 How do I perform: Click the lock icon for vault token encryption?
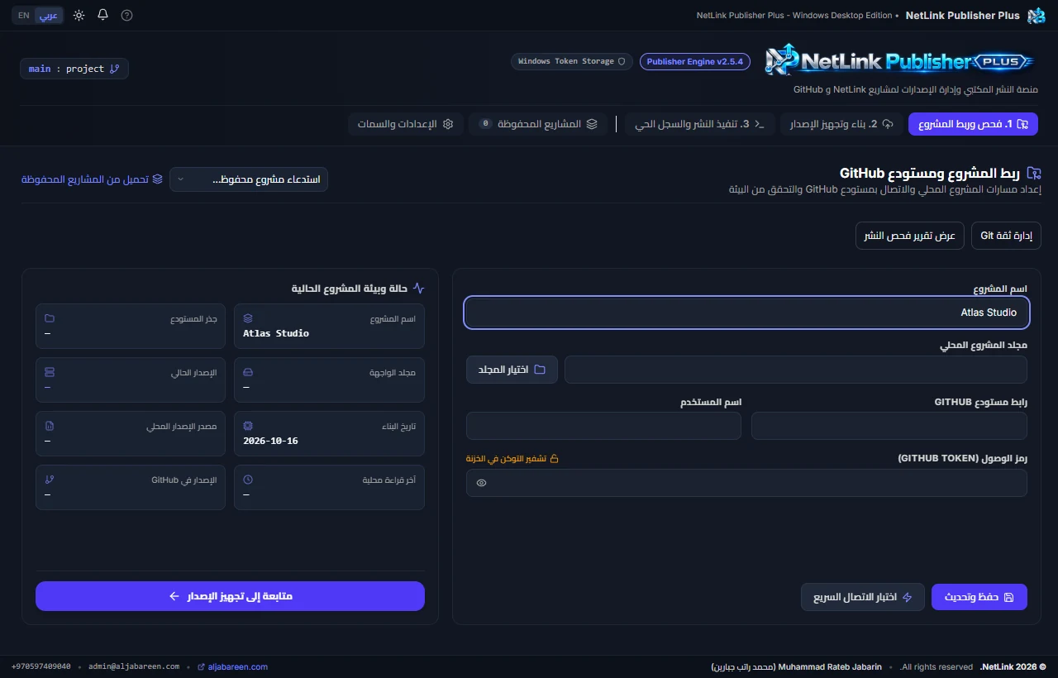tap(555, 458)
